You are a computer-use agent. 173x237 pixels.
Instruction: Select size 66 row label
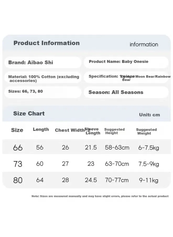[x=18, y=147]
